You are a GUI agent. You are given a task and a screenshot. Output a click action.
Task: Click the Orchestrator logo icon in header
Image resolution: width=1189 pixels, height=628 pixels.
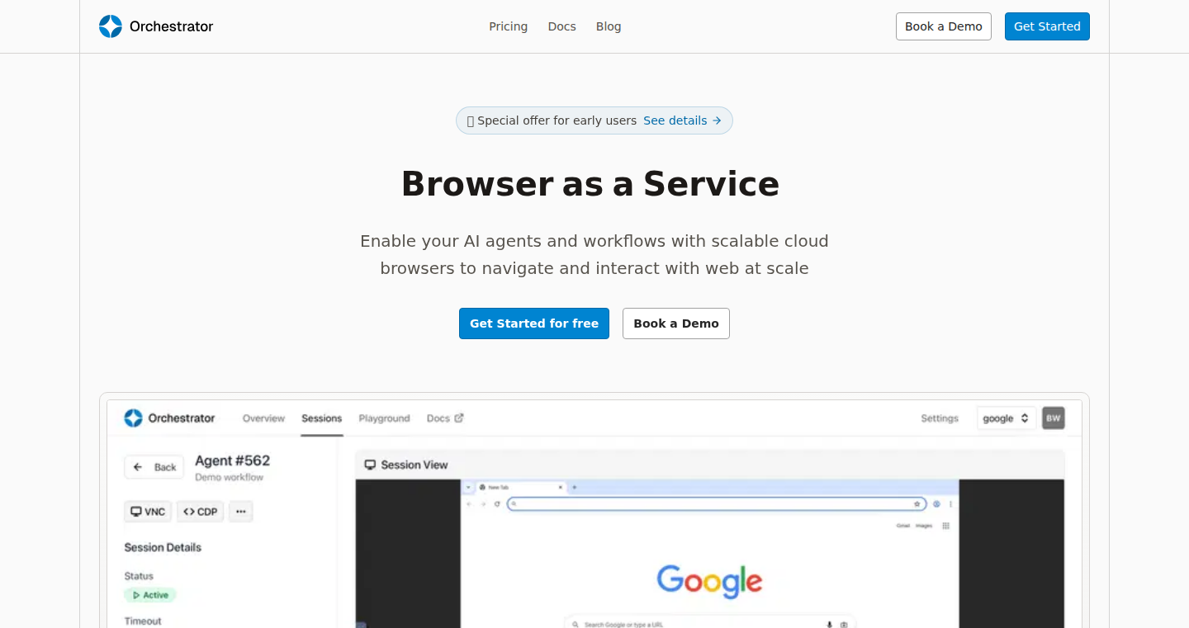pos(111,26)
